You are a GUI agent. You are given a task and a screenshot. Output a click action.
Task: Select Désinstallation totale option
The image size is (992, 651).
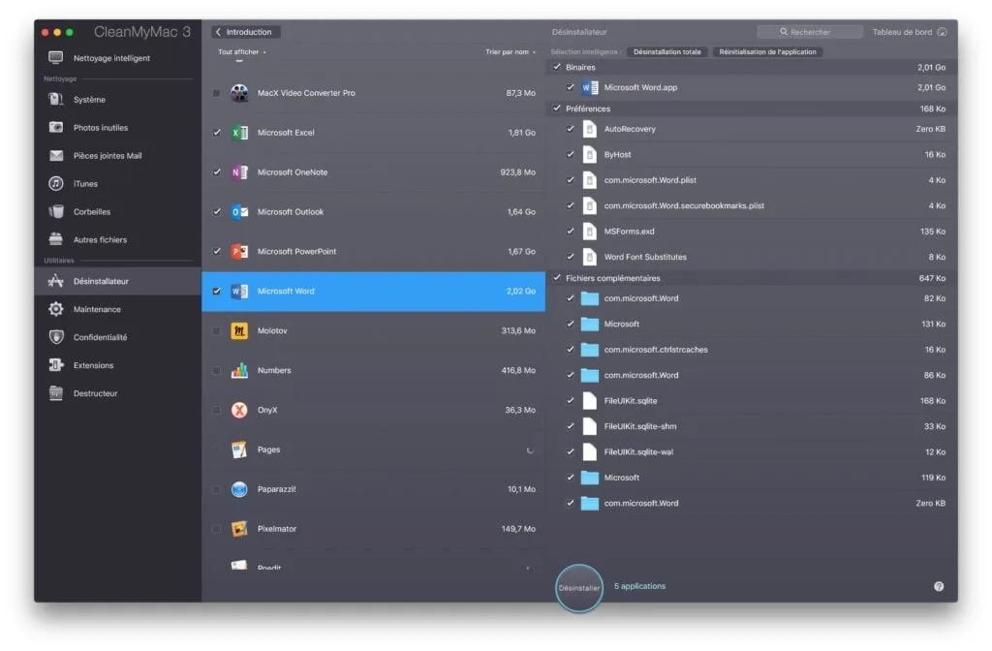pos(666,52)
